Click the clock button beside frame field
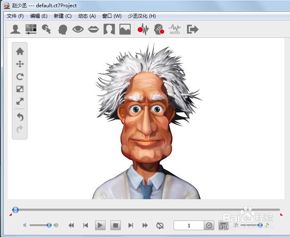 (209, 225)
